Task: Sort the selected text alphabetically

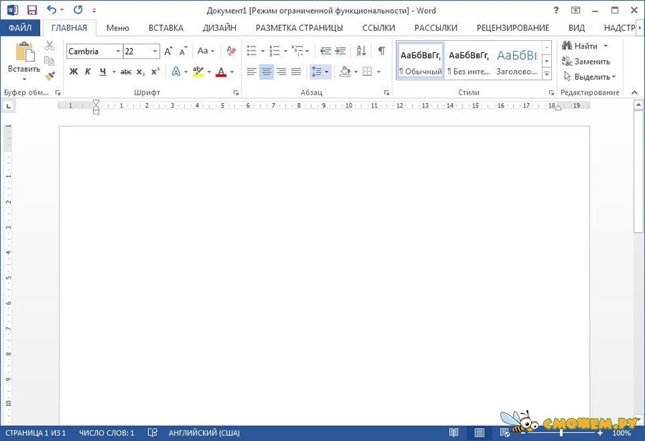Action: (361, 51)
